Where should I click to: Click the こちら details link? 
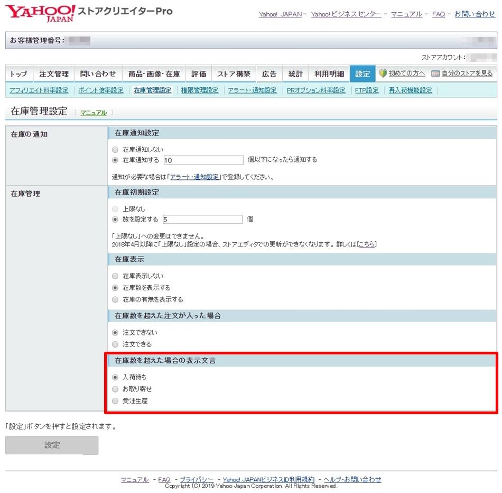coord(367,244)
